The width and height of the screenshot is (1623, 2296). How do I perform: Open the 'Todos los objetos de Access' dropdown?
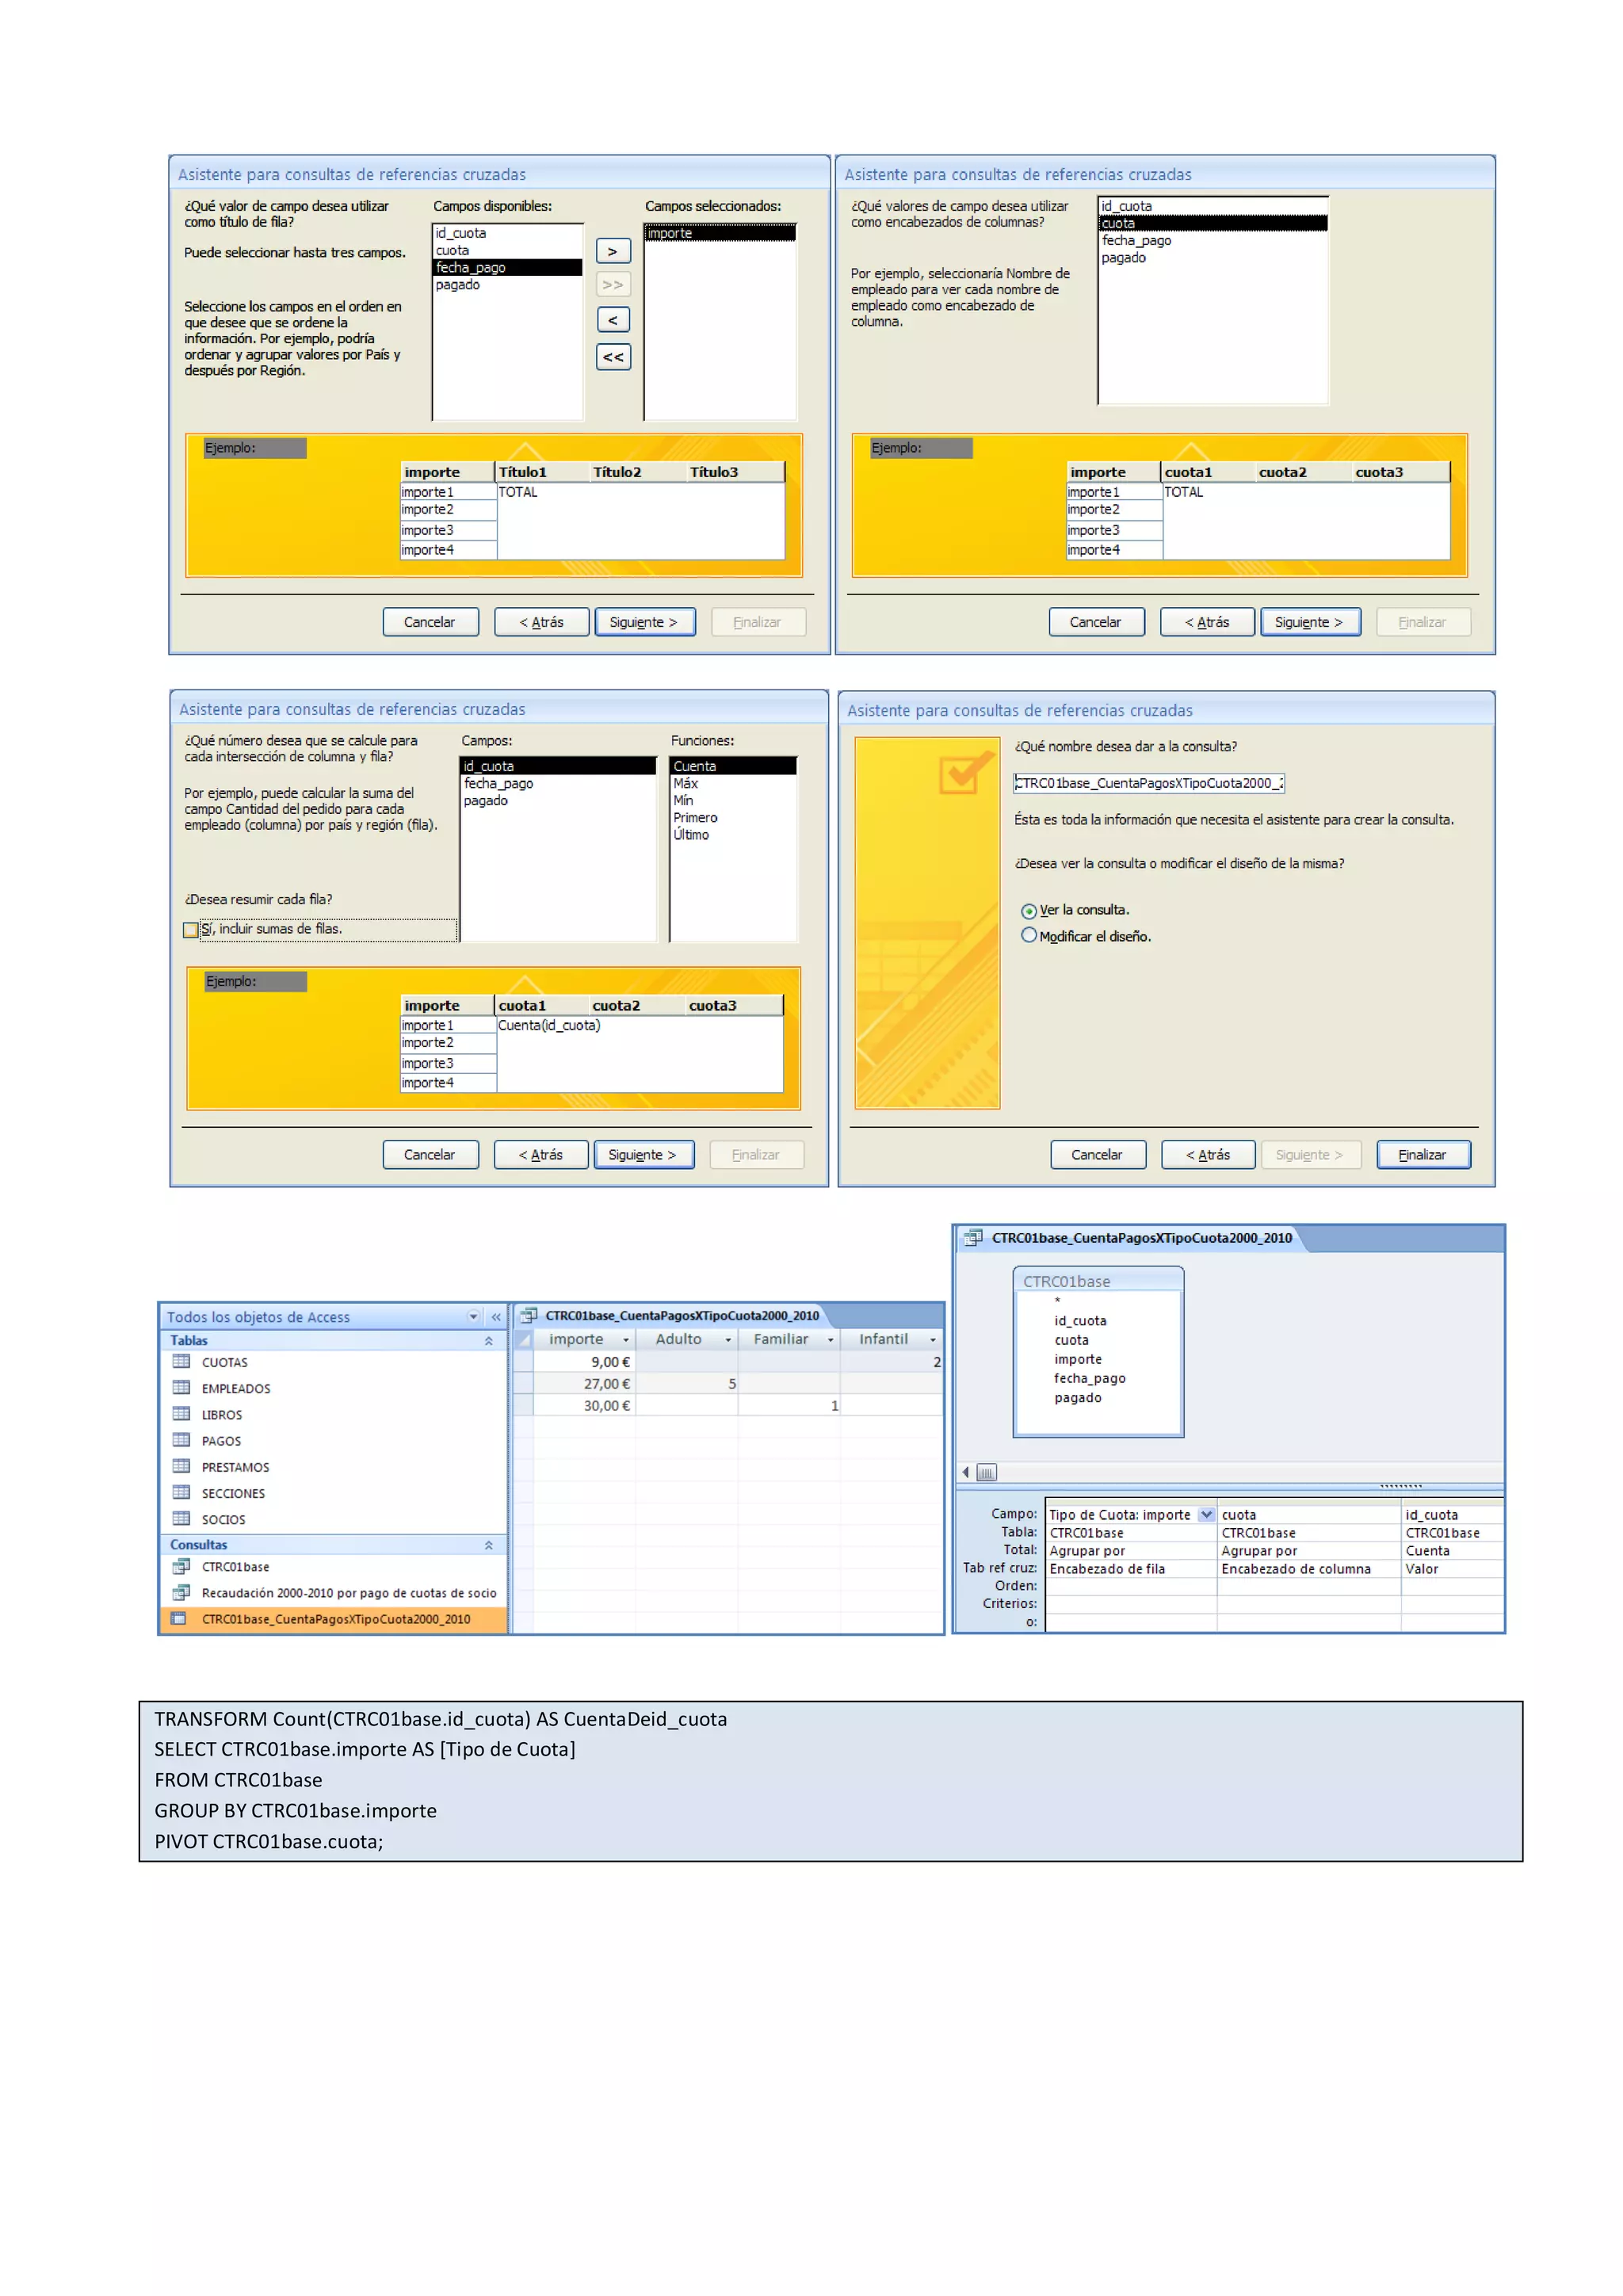click(473, 1317)
